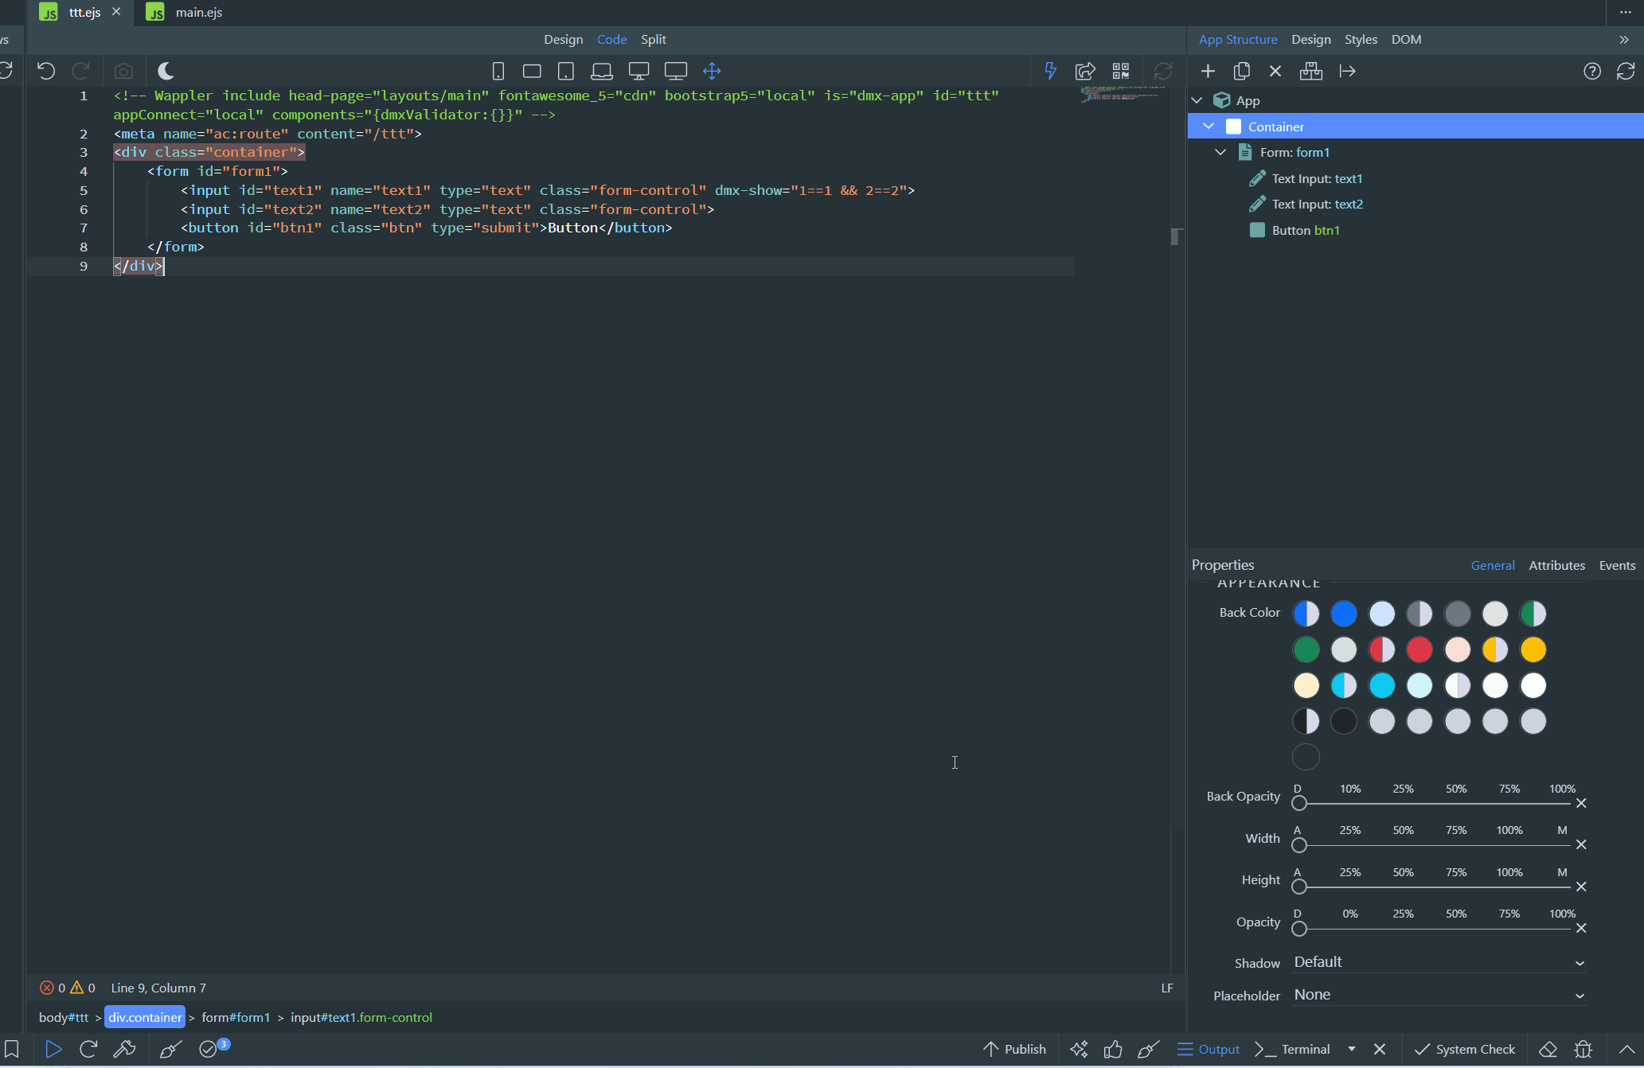
Task: Close the ttt.ejs tab
Action: coord(116,12)
